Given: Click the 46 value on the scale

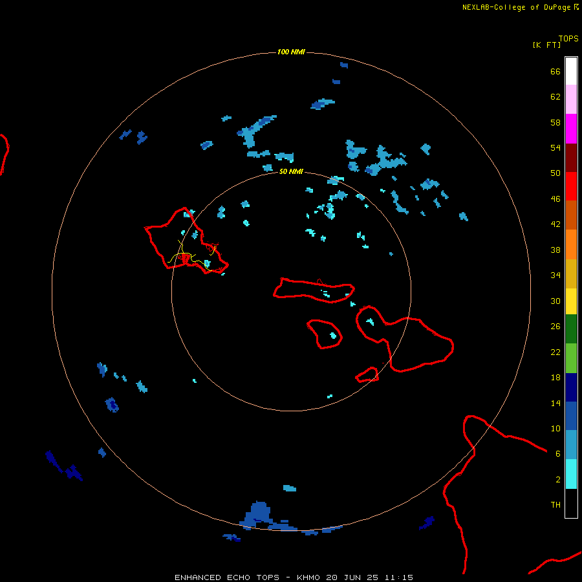Looking at the screenshot, I should (x=555, y=199).
